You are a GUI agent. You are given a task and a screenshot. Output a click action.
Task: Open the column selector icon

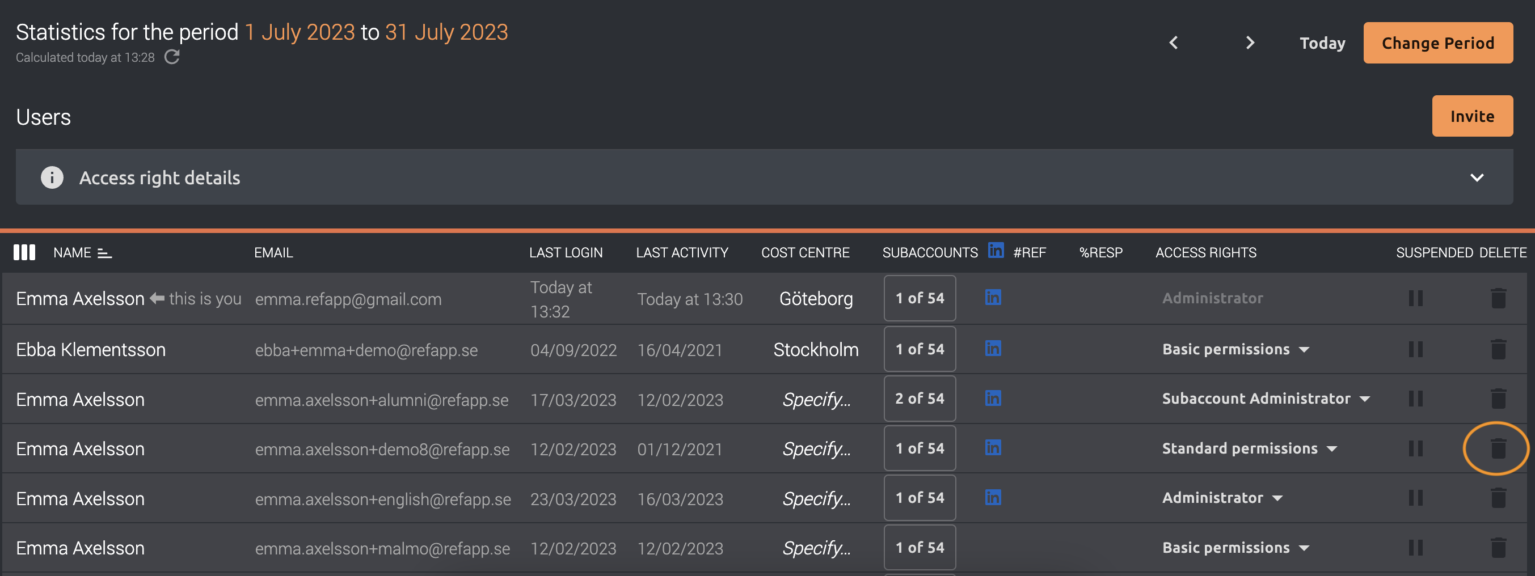[24, 252]
